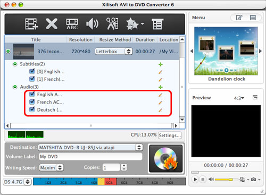Add an audio track with green plus

tap(161, 87)
